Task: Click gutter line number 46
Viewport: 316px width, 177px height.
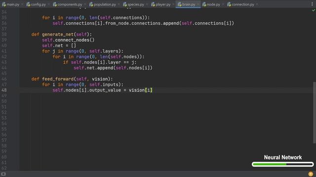Action: 4,79
